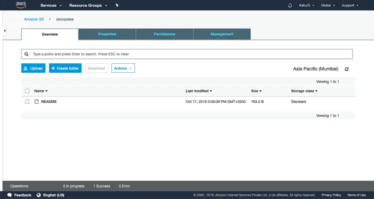This screenshot has width=374, height=199.
Task: Open the Resource Groups dropdown
Action: pos(88,5)
